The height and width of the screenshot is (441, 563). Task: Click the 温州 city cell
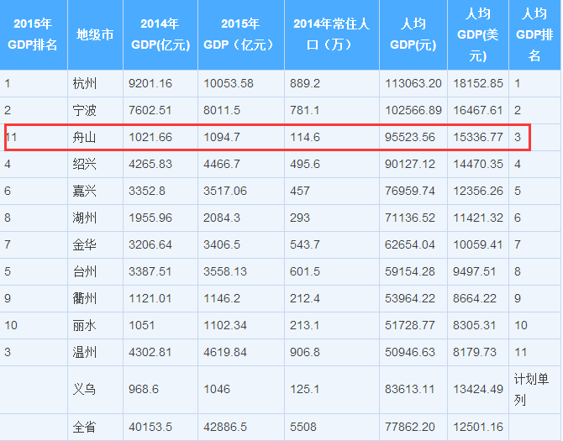click(85, 352)
